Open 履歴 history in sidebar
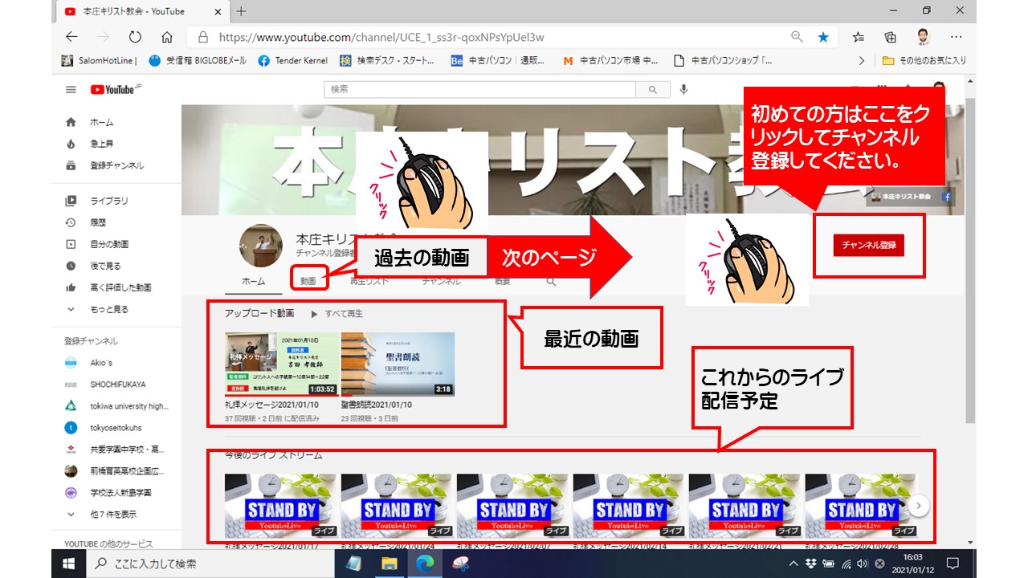The image size is (1028, 578). click(98, 222)
